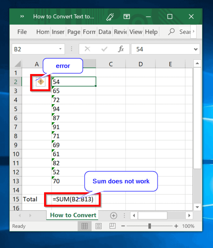Click the zoom slider handle
Image resolution: width=213 pixels, height=248 pixels.
tap(149, 226)
